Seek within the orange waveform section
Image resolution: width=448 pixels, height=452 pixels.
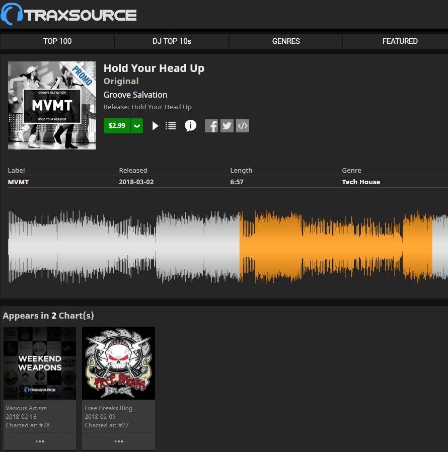336,247
